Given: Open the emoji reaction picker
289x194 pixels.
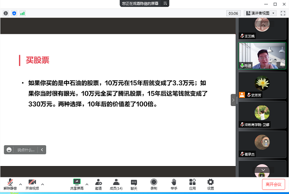Looking at the screenshot, I should click(x=9, y=150).
